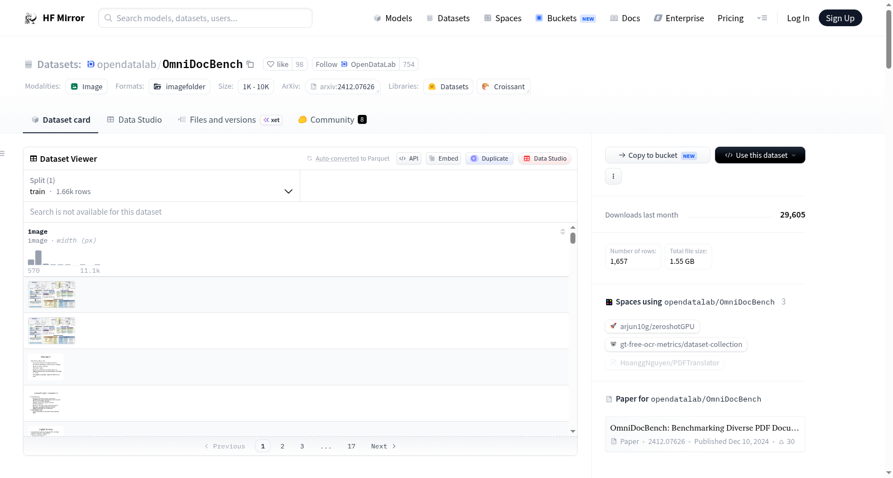The height and width of the screenshot is (478, 893).
Task: Open the Pricing page link
Action: point(731,18)
